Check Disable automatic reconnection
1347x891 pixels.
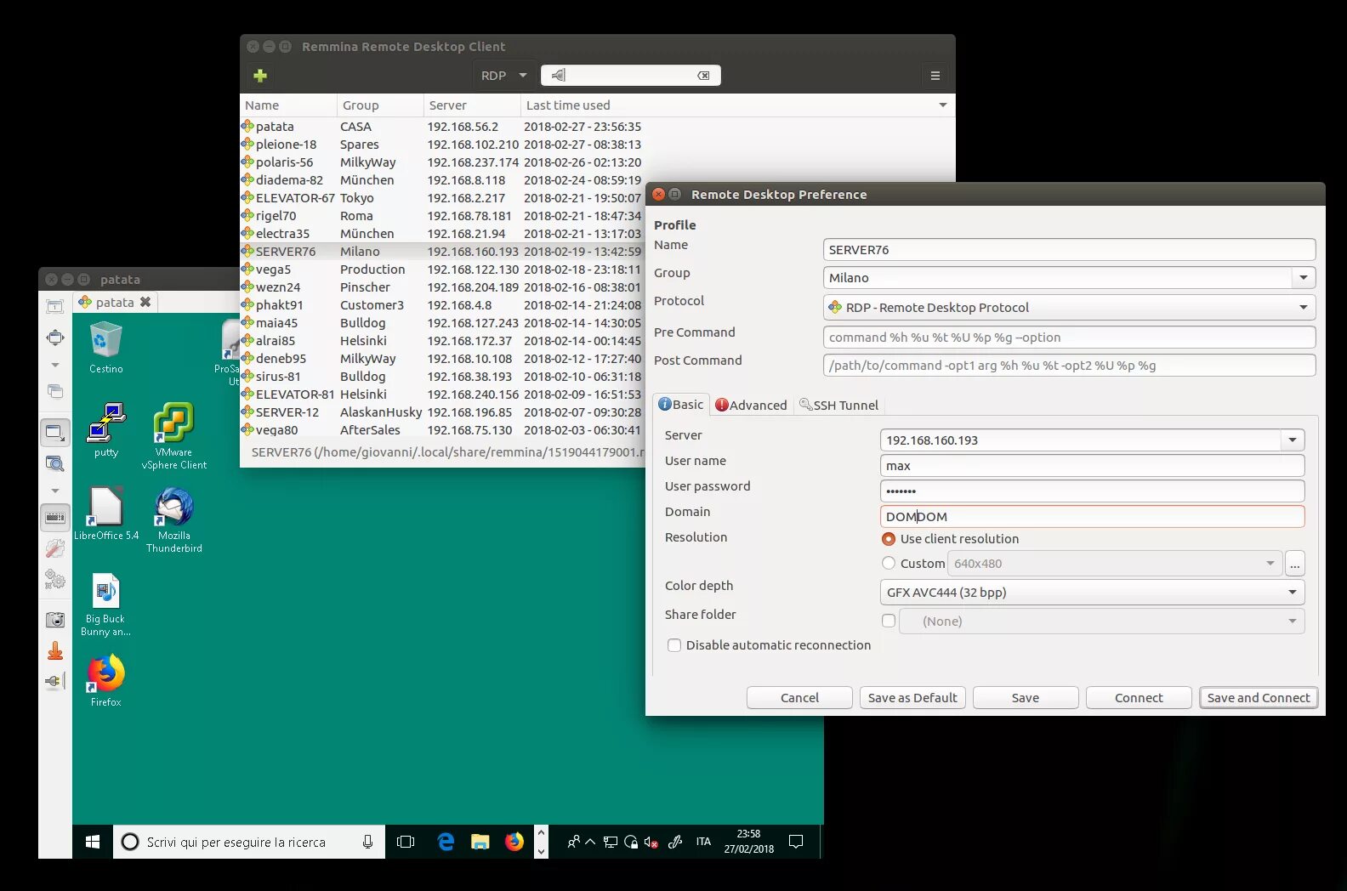674,645
